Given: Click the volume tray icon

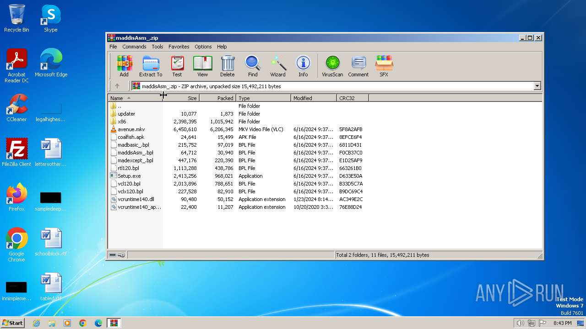Looking at the screenshot, I should (520, 323).
